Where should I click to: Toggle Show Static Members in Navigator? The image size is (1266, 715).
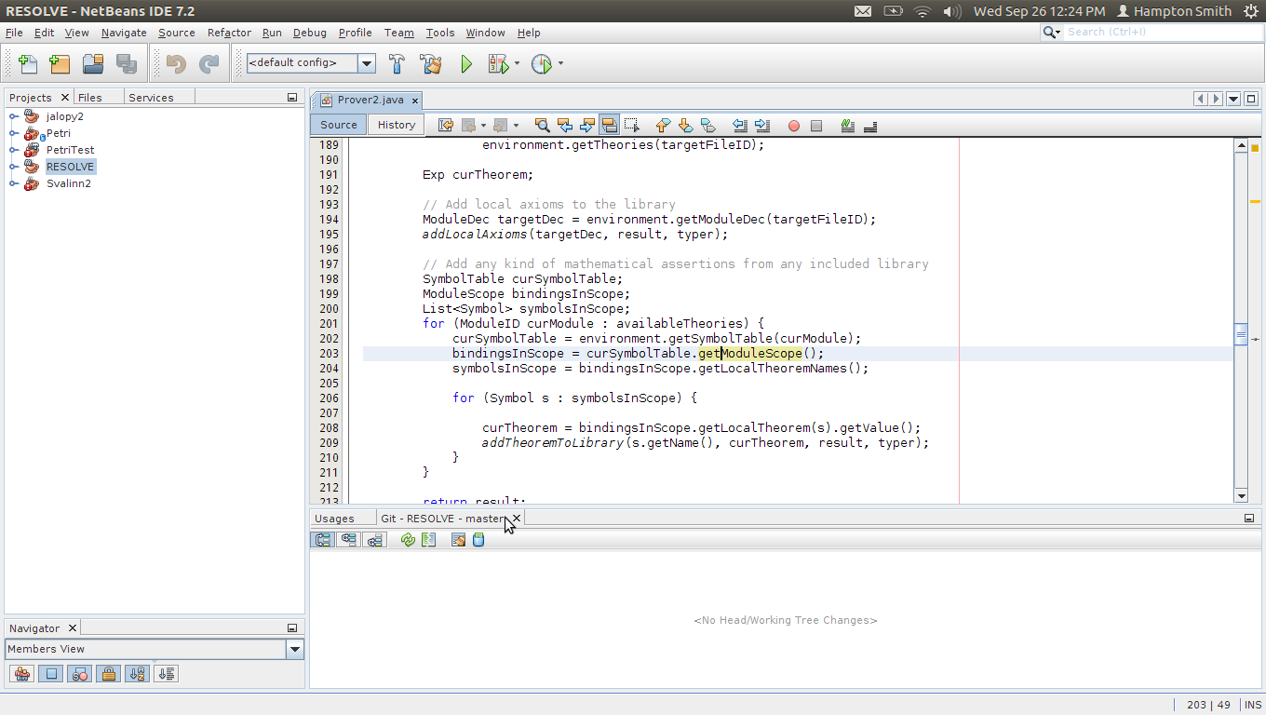pos(80,674)
